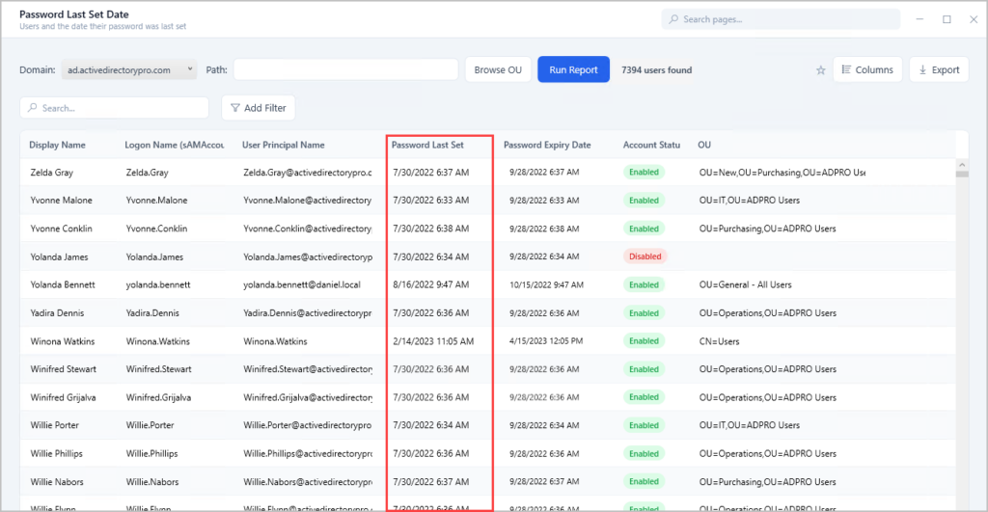Click the download arrow icon on Export
Viewport: 988px width, 512px height.
click(x=922, y=69)
